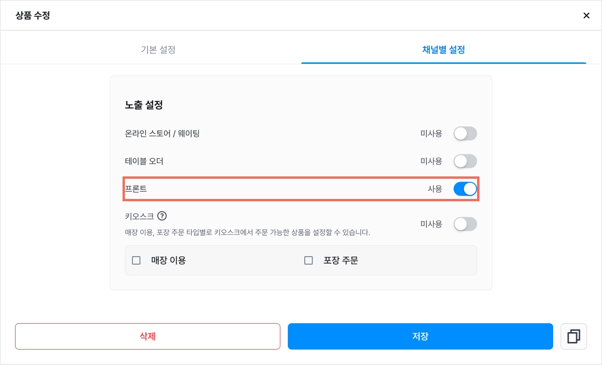
Task: Click the 노출 설정 section heading
Action: 144,105
